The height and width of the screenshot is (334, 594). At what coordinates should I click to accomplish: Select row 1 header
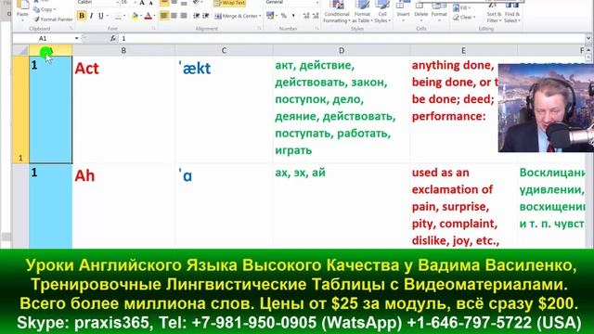(20, 109)
